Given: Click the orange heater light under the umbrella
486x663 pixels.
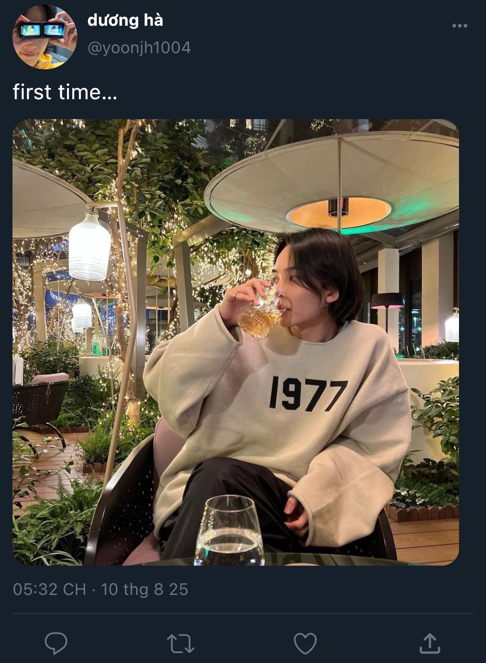Looking at the screenshot, I should (339, 212).
